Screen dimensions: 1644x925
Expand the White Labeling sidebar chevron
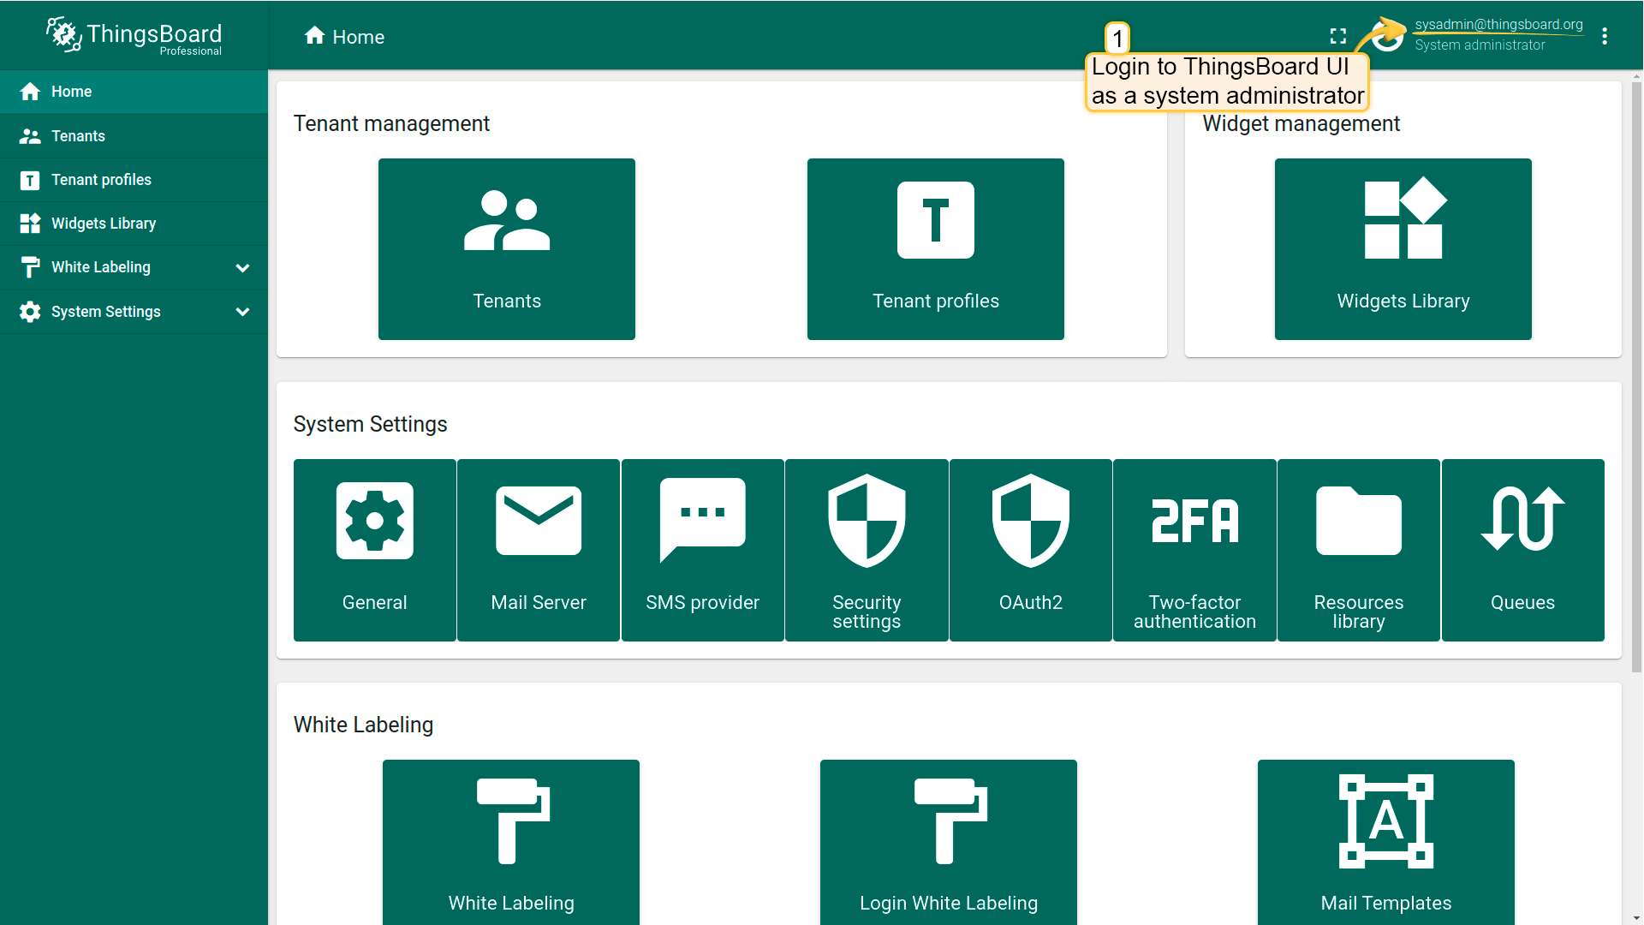click(242, 268)
